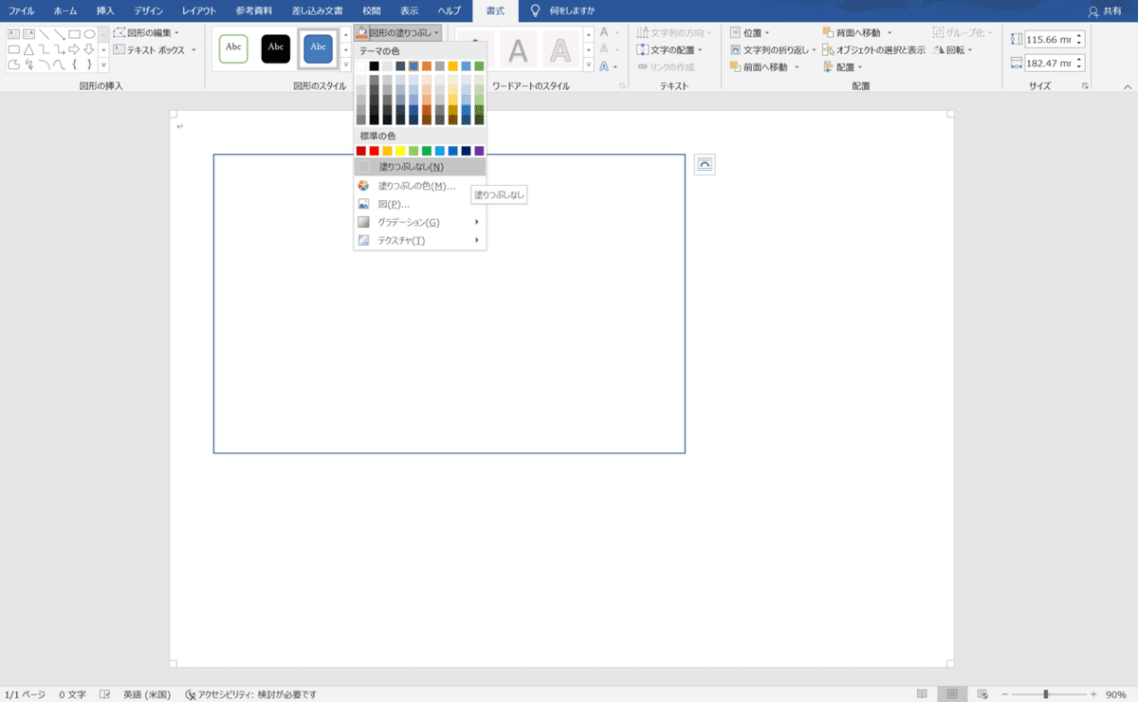This screenshot has width=1138, height=702.
Task: Expand the shape styles gallery
Action: [x=345, y=65]
